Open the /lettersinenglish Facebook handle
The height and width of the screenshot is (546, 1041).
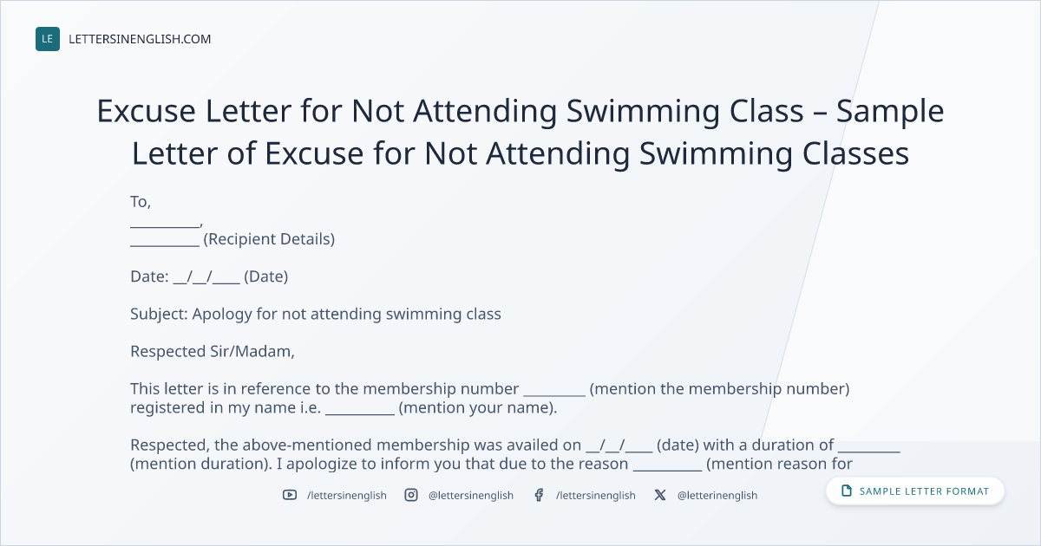(x=596, y=495)
